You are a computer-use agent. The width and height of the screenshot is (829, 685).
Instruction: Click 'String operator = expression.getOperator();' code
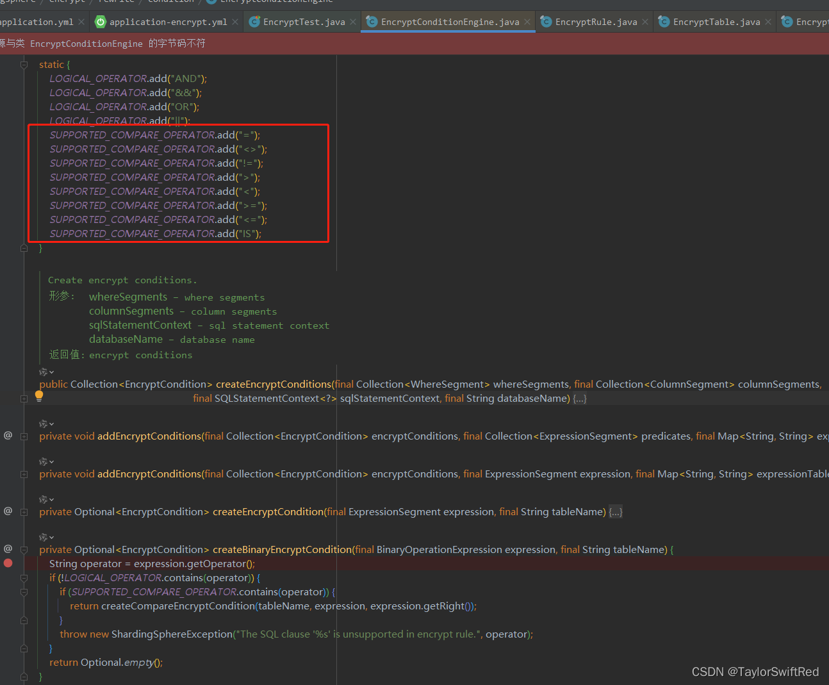(x=152, y=563)
